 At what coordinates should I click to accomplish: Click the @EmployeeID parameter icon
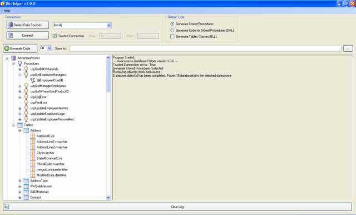pyautogui.click(x=33, y=80)
